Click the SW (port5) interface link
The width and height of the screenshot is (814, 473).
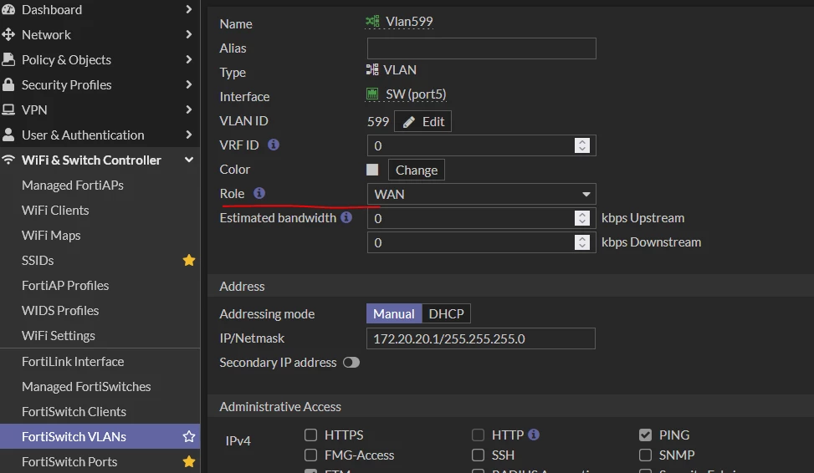[x=416, y=94]
